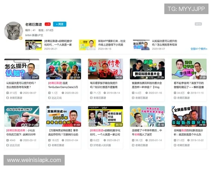Click clock icon beside 2019-10-22
The height and width of the screenshot is (169, 212).
(x=188, y=140)
